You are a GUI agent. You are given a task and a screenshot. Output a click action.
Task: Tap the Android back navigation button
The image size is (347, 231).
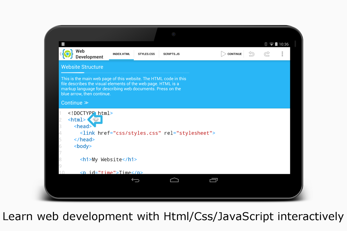(x=135, y=180)
